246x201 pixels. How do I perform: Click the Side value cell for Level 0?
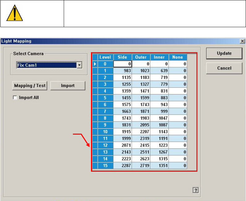[123, 64]
